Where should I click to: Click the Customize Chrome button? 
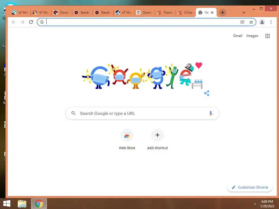click(x=250, y=187)
